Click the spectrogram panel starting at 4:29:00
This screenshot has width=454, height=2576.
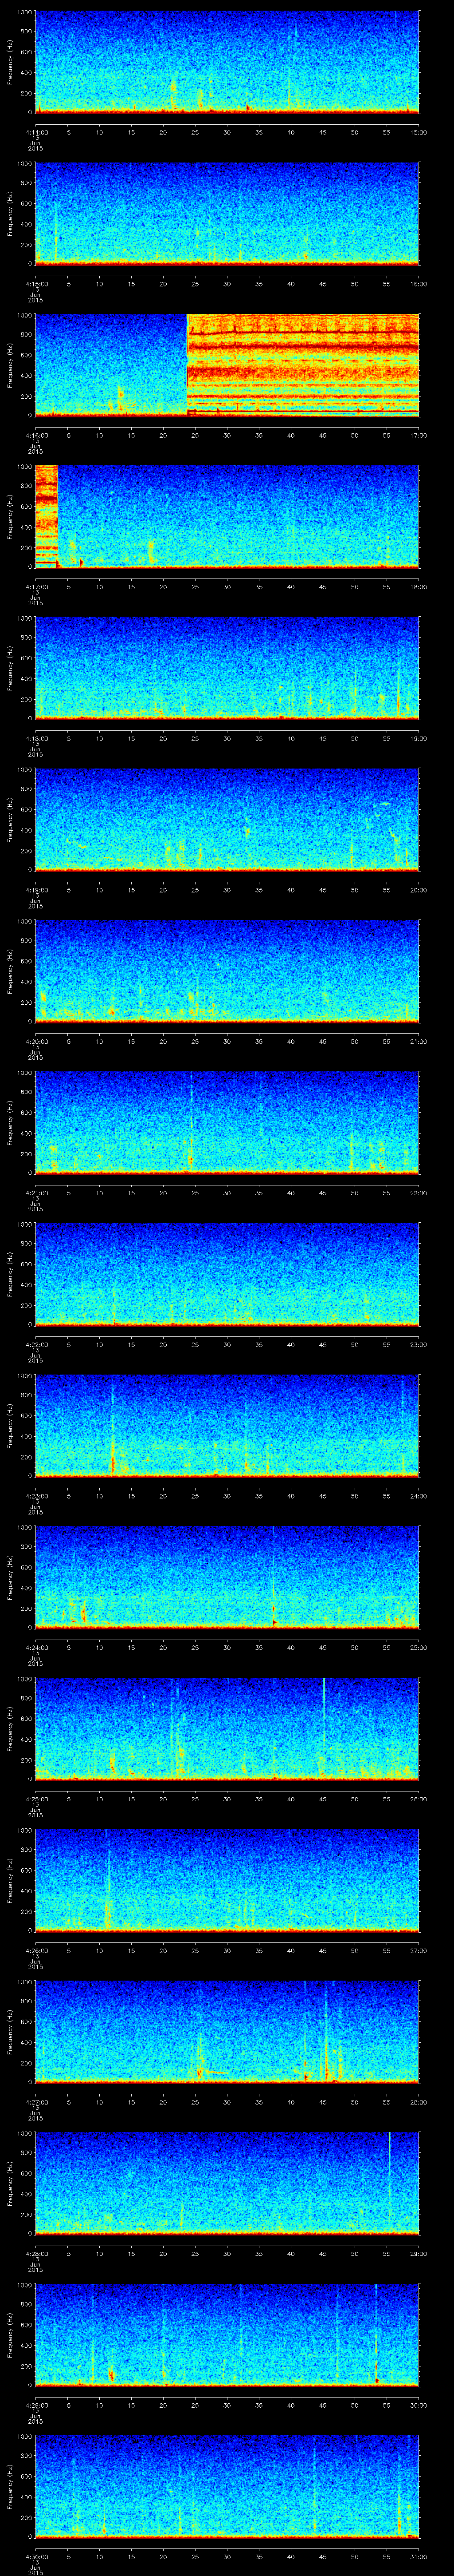227,2334
